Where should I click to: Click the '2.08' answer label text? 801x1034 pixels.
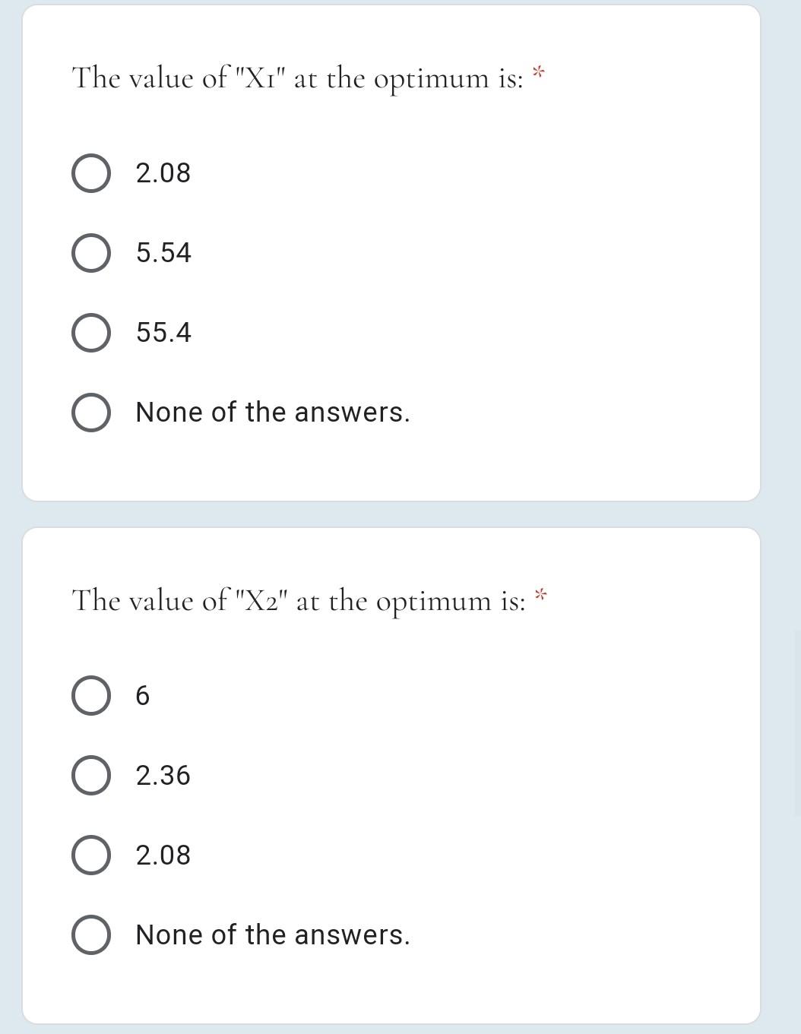pyautogui.click(x=163, y=172)
